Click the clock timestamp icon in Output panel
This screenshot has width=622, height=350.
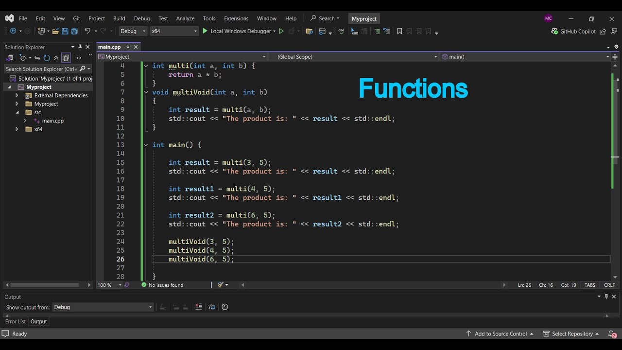point(225,307)
